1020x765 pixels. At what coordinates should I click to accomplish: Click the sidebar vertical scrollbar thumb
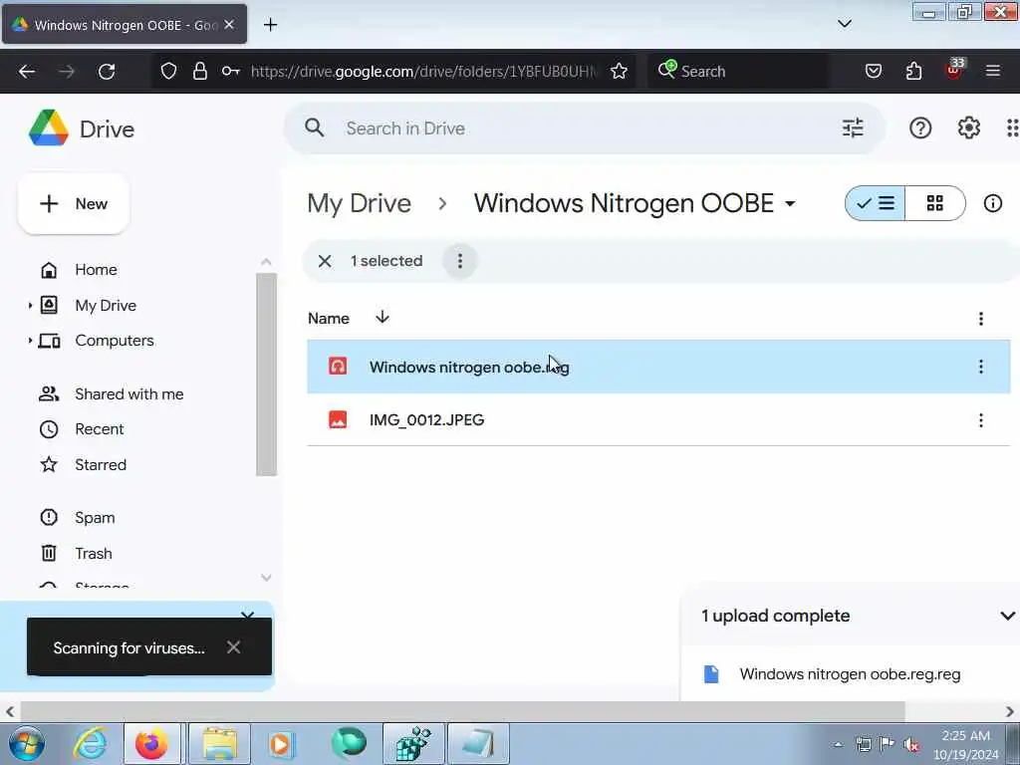[266, 375]
